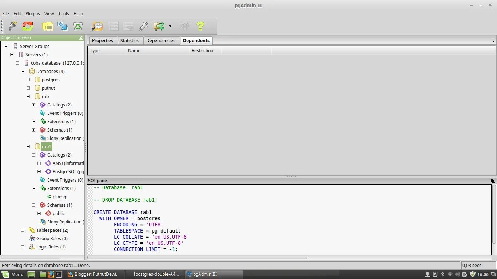Screen dimensions: 497x279
Task: Open the Tools menu
Action: 64,13
